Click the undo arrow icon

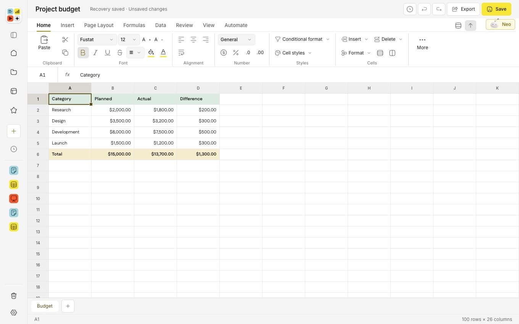[x=424, y=9]
